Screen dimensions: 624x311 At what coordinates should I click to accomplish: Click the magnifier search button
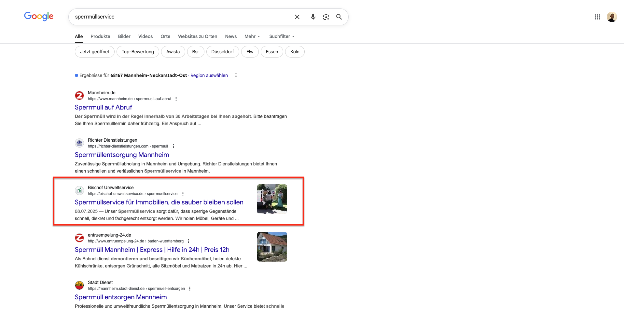339,17
